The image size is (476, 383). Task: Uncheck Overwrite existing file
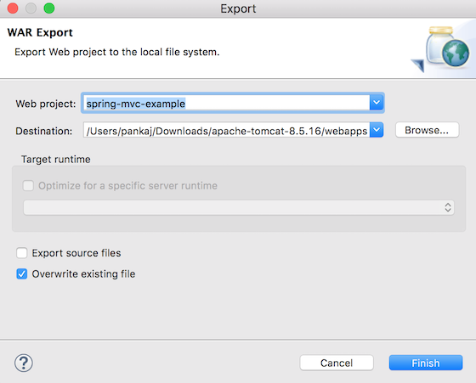pyautogui.click(x=22, y=273)
